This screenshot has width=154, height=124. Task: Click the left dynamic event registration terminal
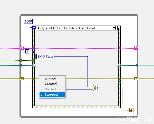pos(34,65)
